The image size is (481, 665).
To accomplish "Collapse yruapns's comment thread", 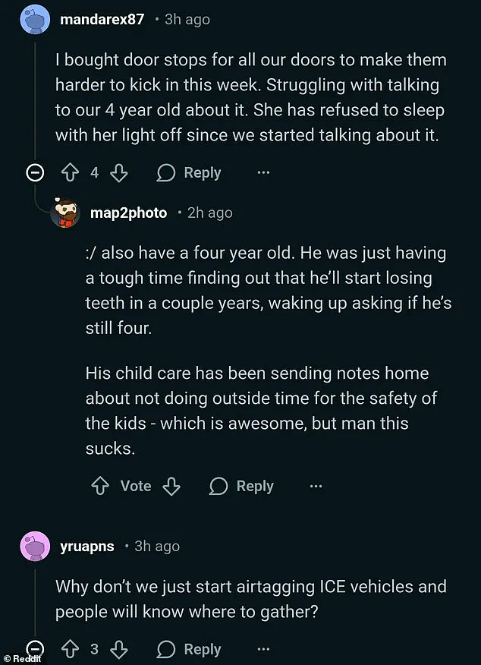I will pyautogui.click(x=35, y=649).
